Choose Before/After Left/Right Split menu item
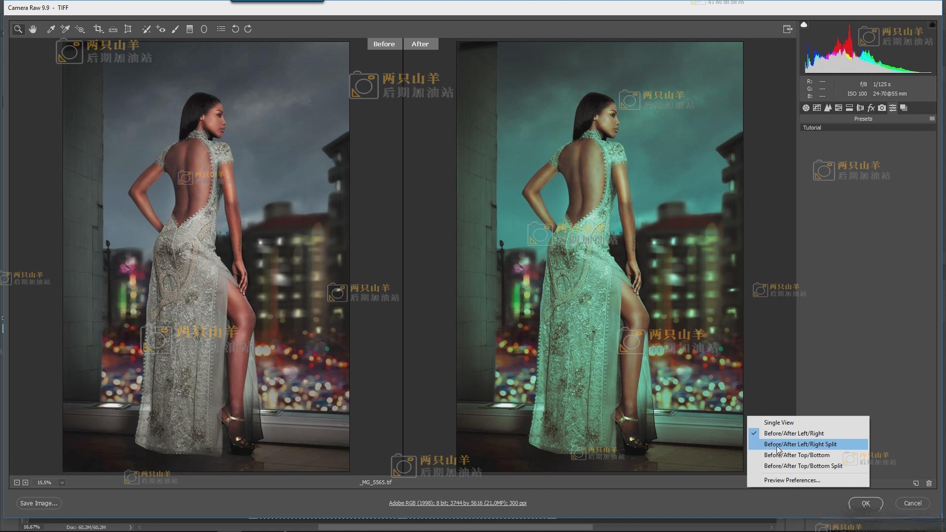This screenshot has width=946, height=532. pyautogui.click(x=800, y=444)
